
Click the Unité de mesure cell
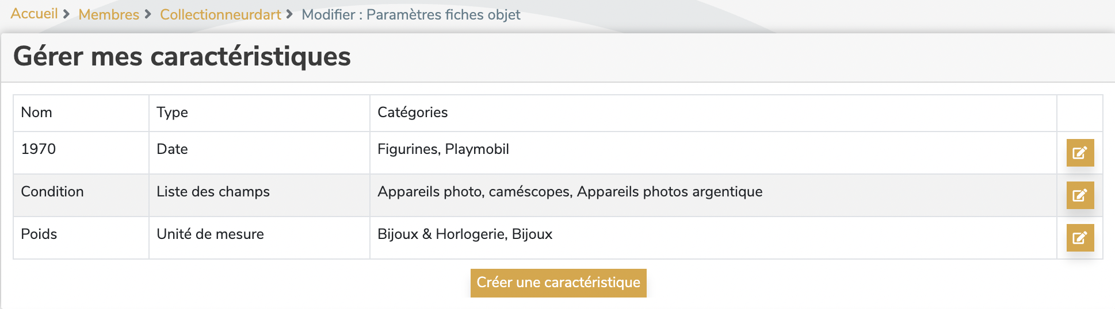coord(259,238)
